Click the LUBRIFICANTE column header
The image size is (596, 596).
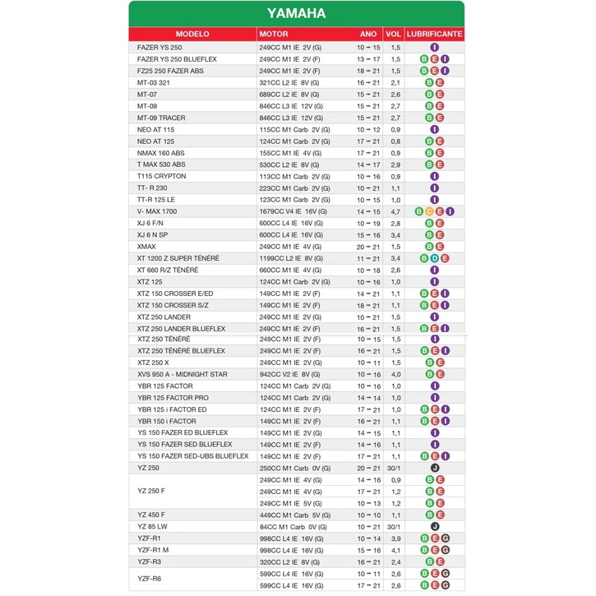435,35
